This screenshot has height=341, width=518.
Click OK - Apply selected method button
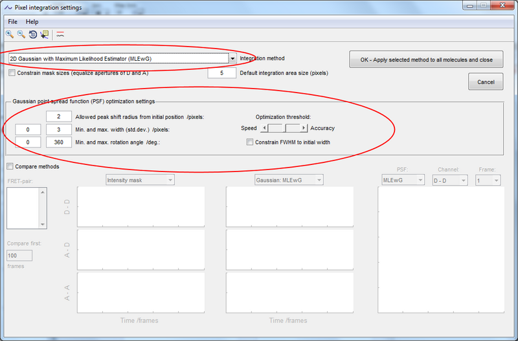point(426,60)
